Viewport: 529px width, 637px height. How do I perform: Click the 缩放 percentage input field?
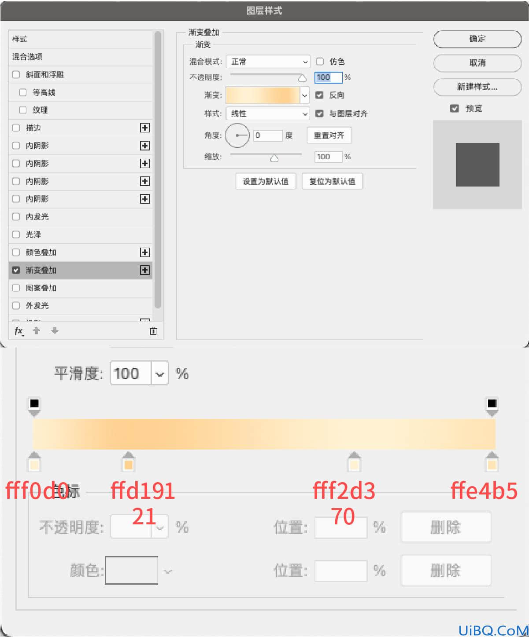[329, 157]
